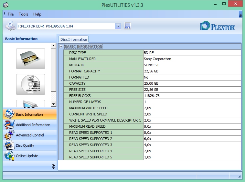Click the MANUFACTURER row label
Screen dimensions: 245x182
82,59
